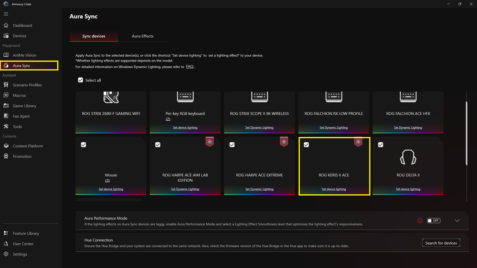
Task: Uncheck ROG DELTA II checkbox
Action: (380, 144)
